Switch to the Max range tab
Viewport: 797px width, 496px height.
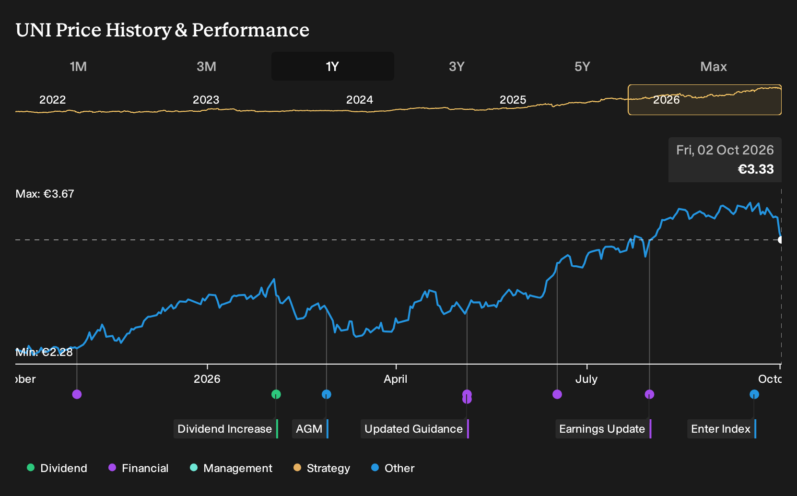point(714,66)
